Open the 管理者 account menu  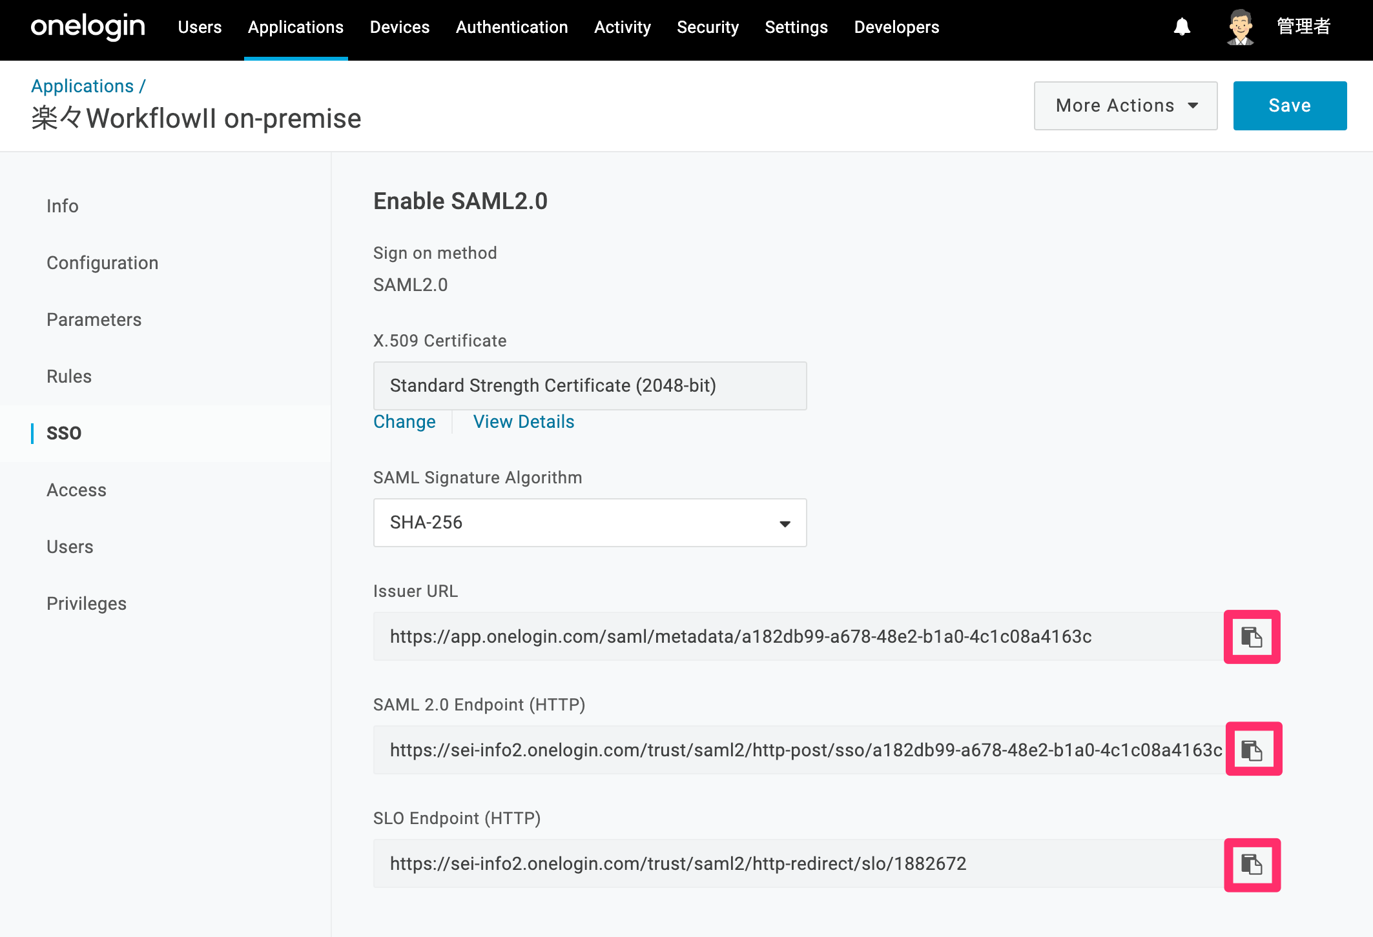click(x=1303, y=27)
